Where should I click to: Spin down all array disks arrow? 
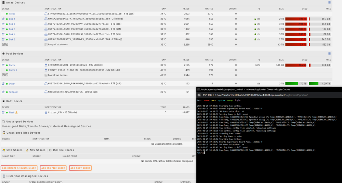click(3, 45)
